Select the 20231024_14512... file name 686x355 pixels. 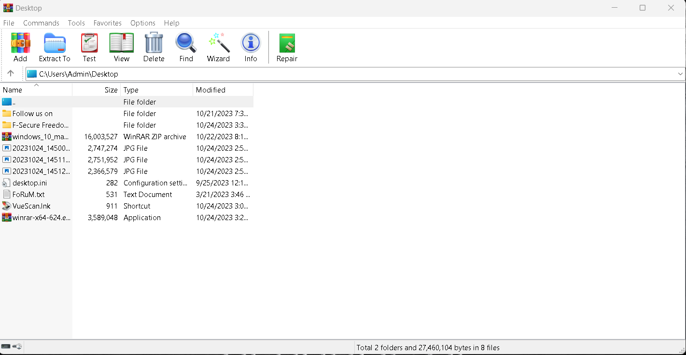41,171
